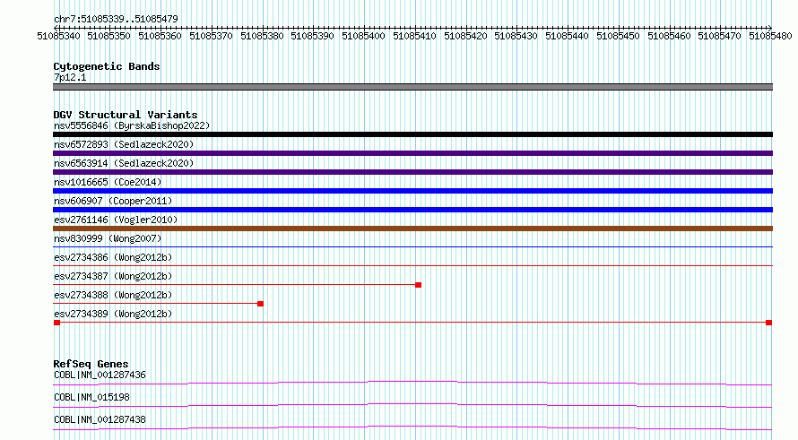Viewport: 798px width, 440px height.
Task: Select variant esv2734388 (Wong2012b) label
Action: click(x=113, y=295)
